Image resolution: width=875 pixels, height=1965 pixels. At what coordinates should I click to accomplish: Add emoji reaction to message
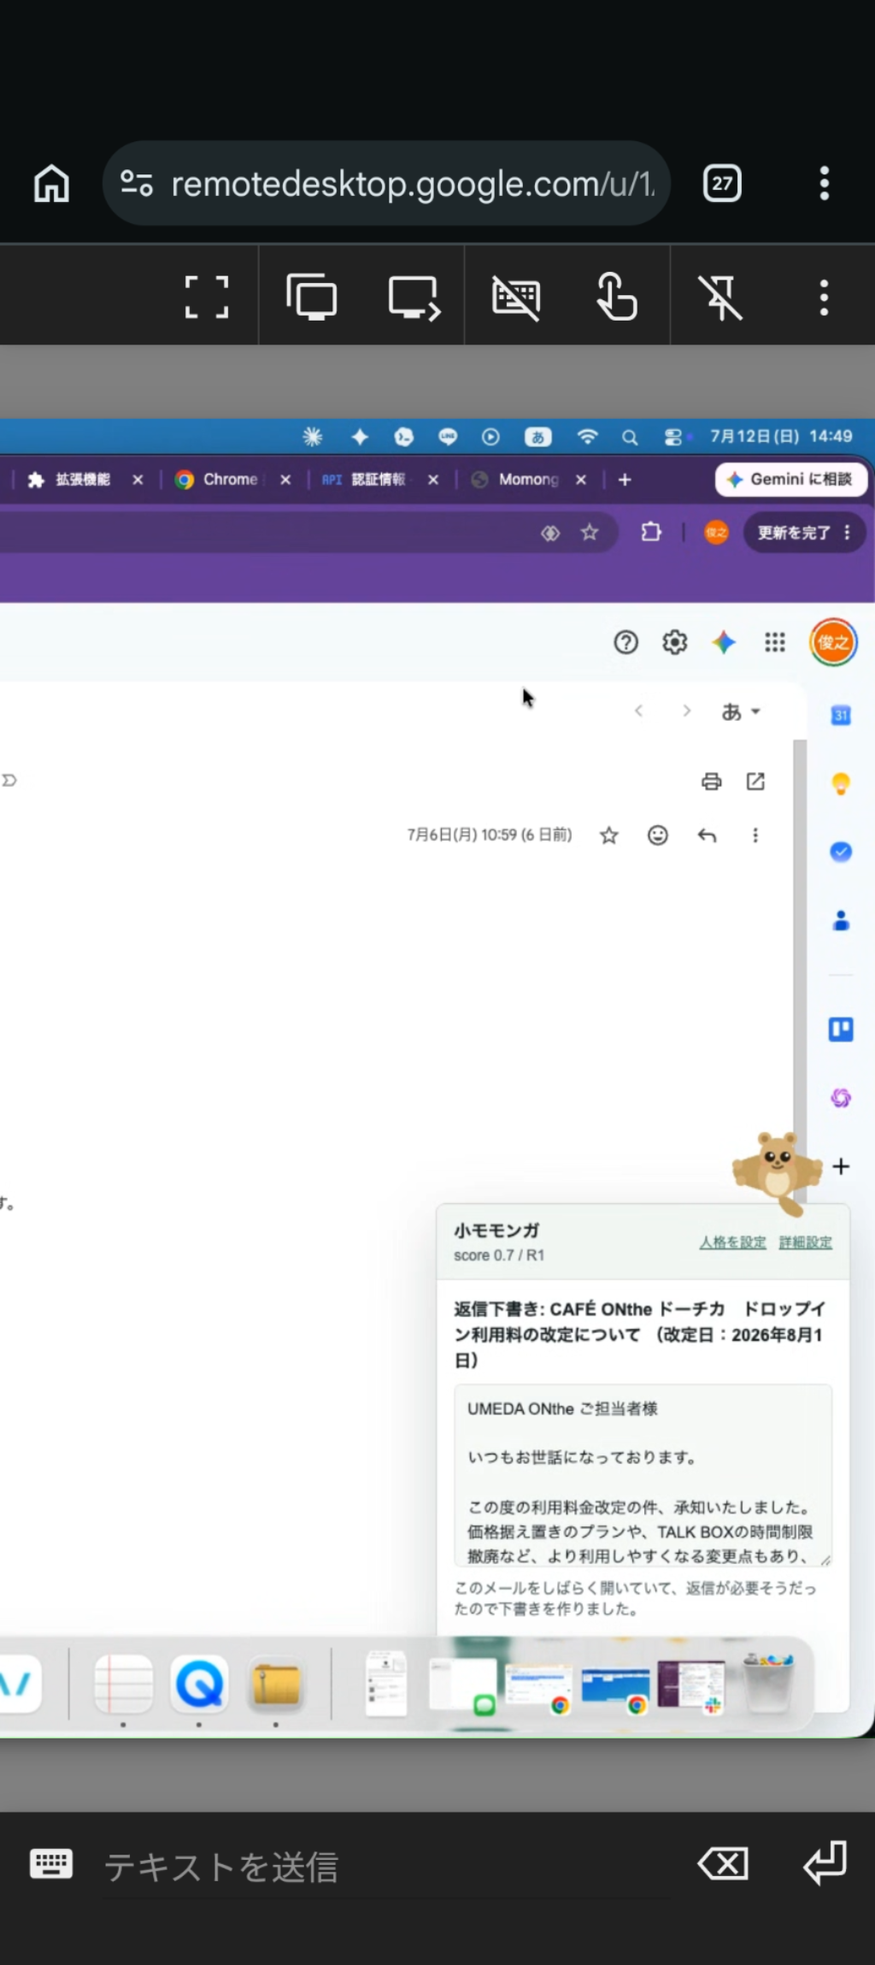click(657, 835)
